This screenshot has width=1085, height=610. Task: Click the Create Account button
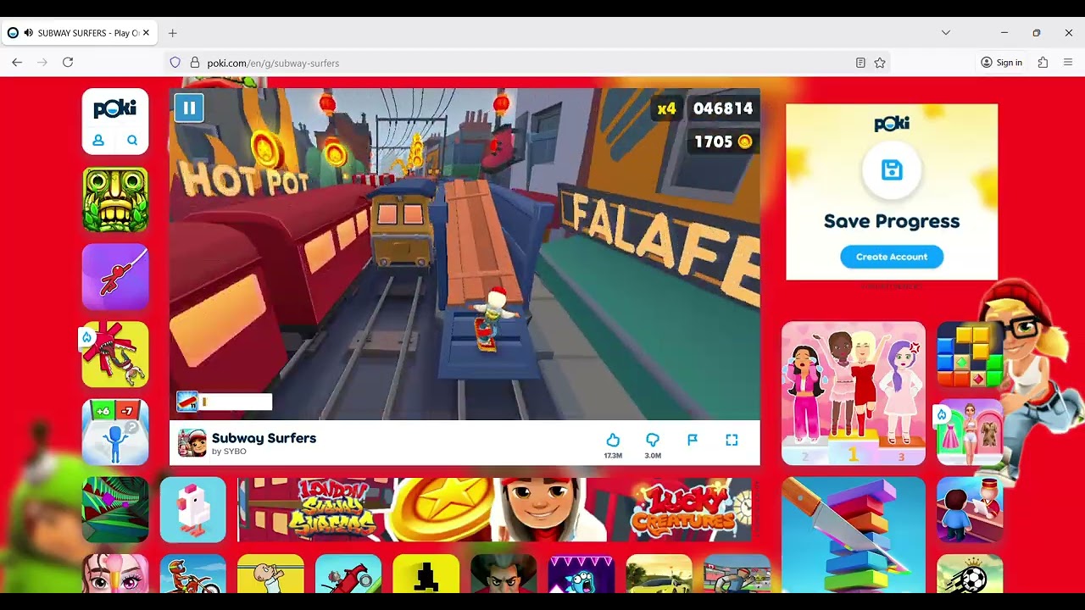[892, 257]
